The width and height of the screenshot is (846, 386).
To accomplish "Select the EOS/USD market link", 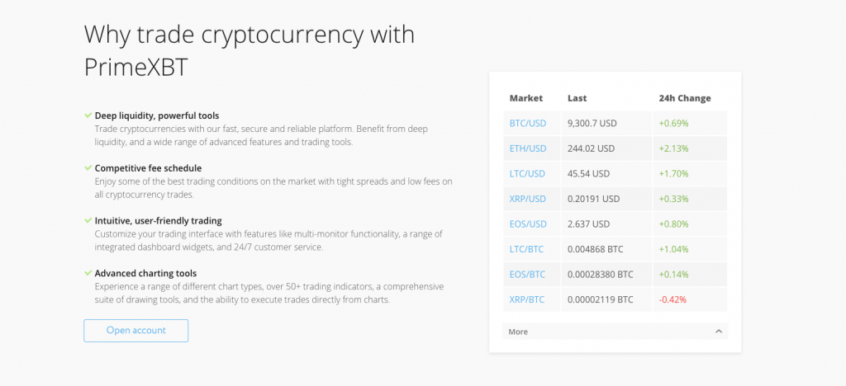I will pos(528,224).
